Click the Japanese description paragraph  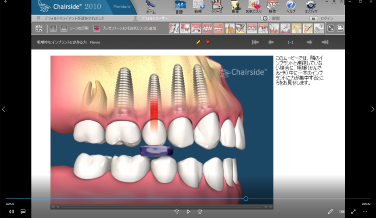pos(299,71)
